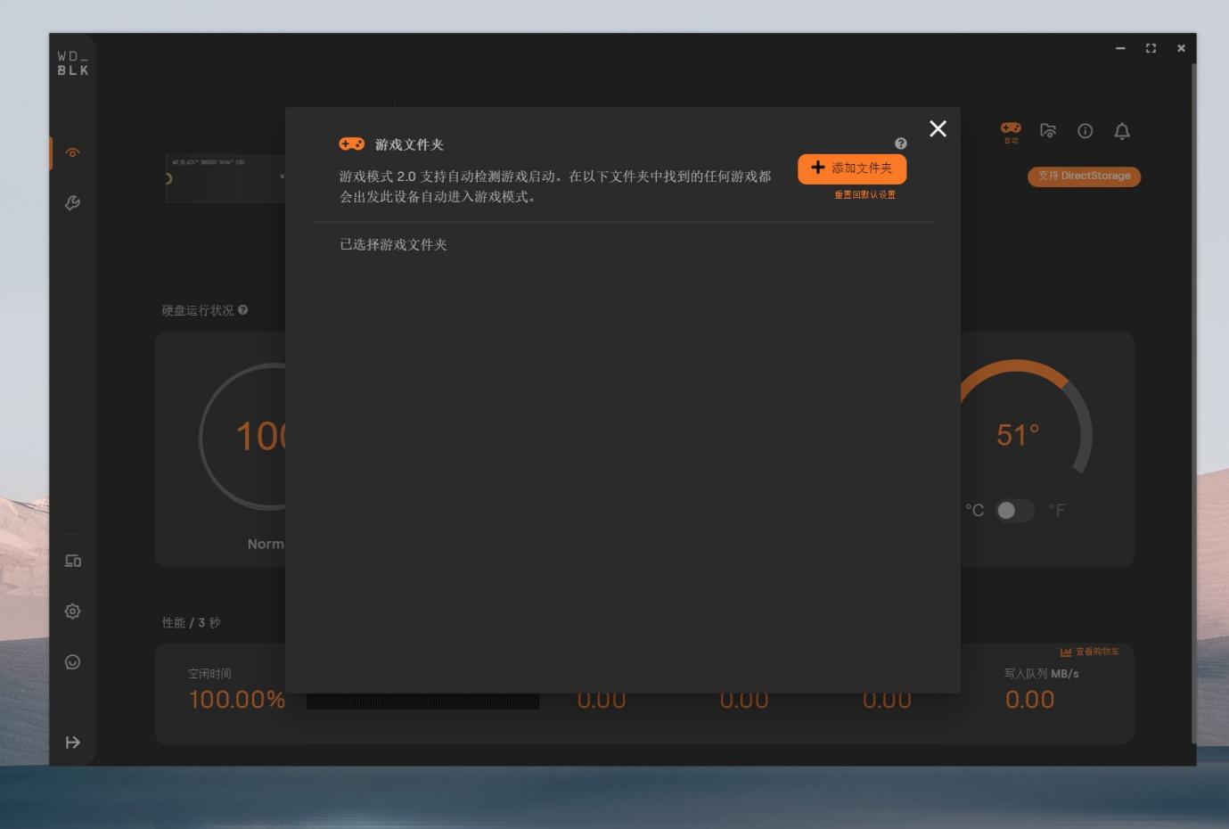This screenshot has width=1229, height=829.
Task: Expand the sidebar with arrow icon
Action: tap(73, 743)
